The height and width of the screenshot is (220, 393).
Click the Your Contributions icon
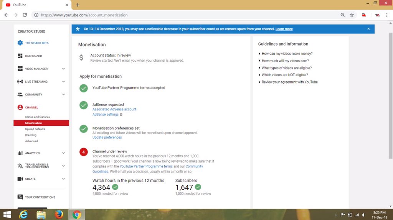coord(20,197)
